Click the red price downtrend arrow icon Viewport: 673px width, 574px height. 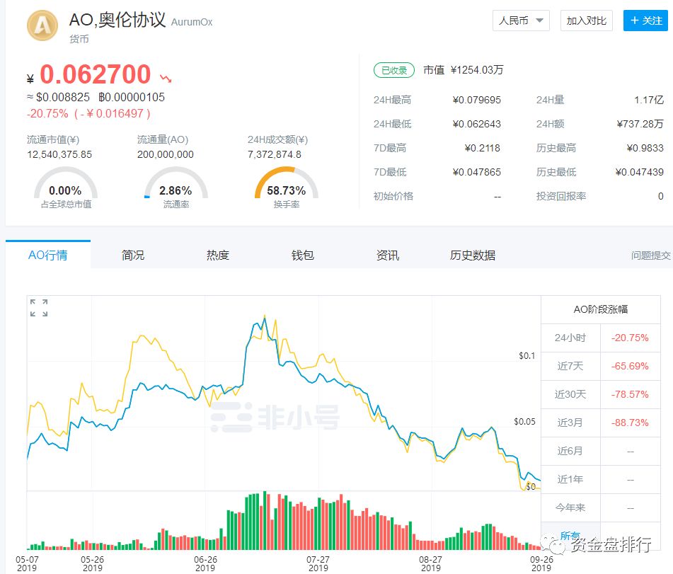pos(166,78)
